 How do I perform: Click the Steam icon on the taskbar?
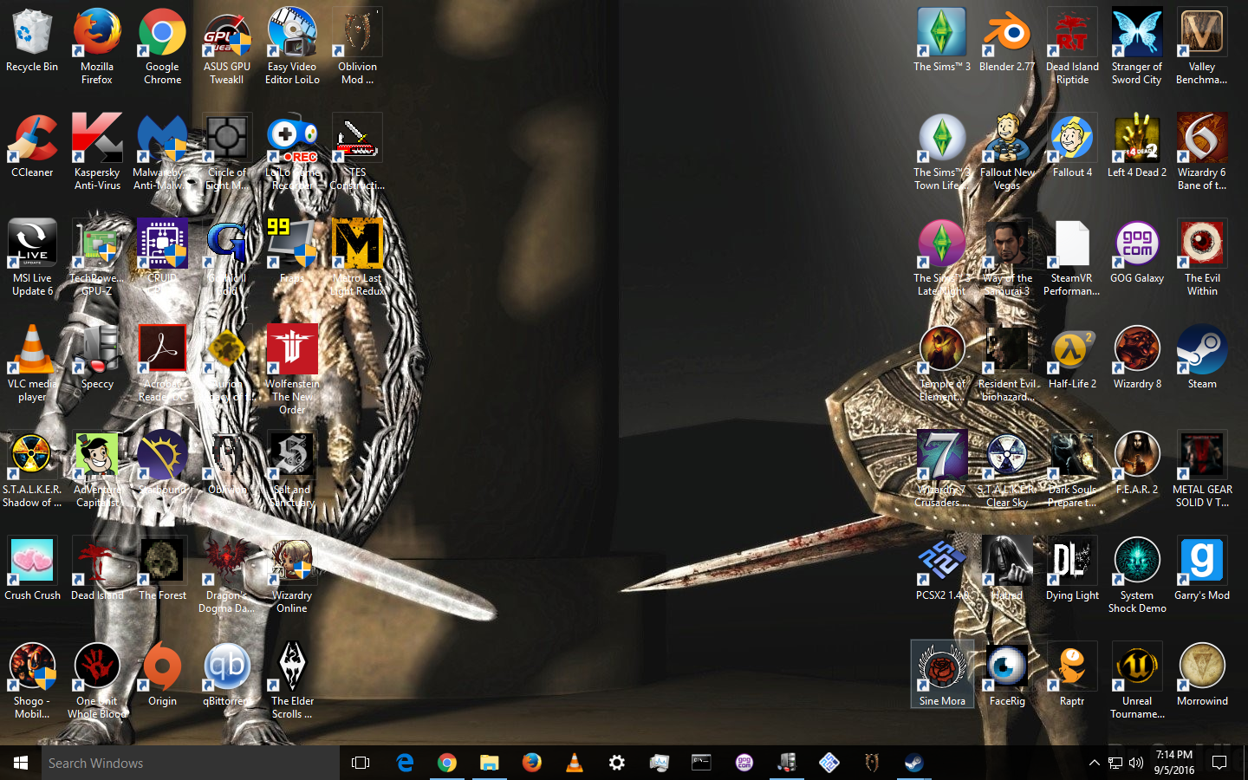pos(913,763)
